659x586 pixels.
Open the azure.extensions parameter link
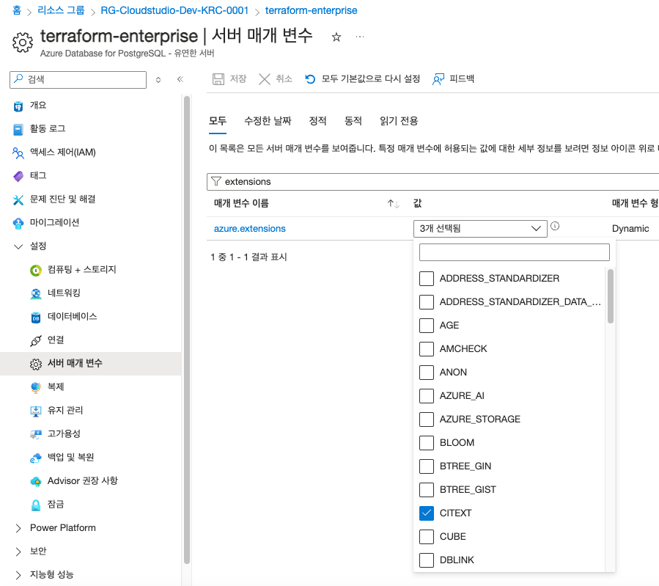click(250, 229)
